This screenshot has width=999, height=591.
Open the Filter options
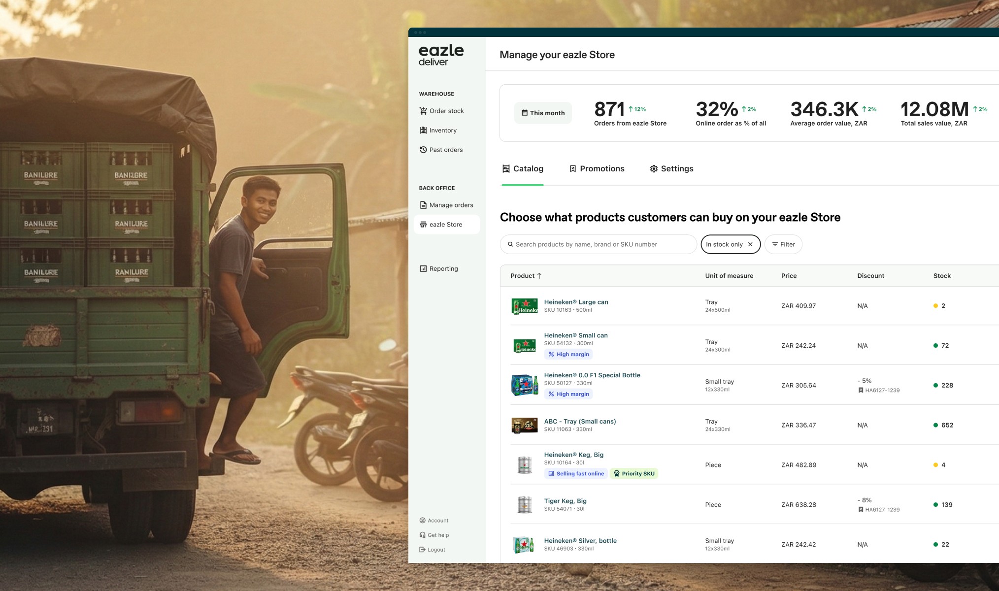783,244
